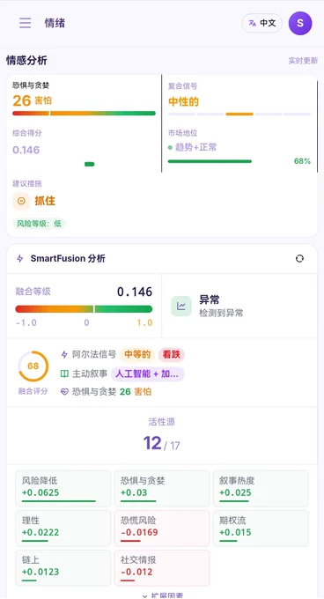This screenshot has width=324, height=599.
Task: Click the 检测到异常 status text
Action: click(221, 314)
